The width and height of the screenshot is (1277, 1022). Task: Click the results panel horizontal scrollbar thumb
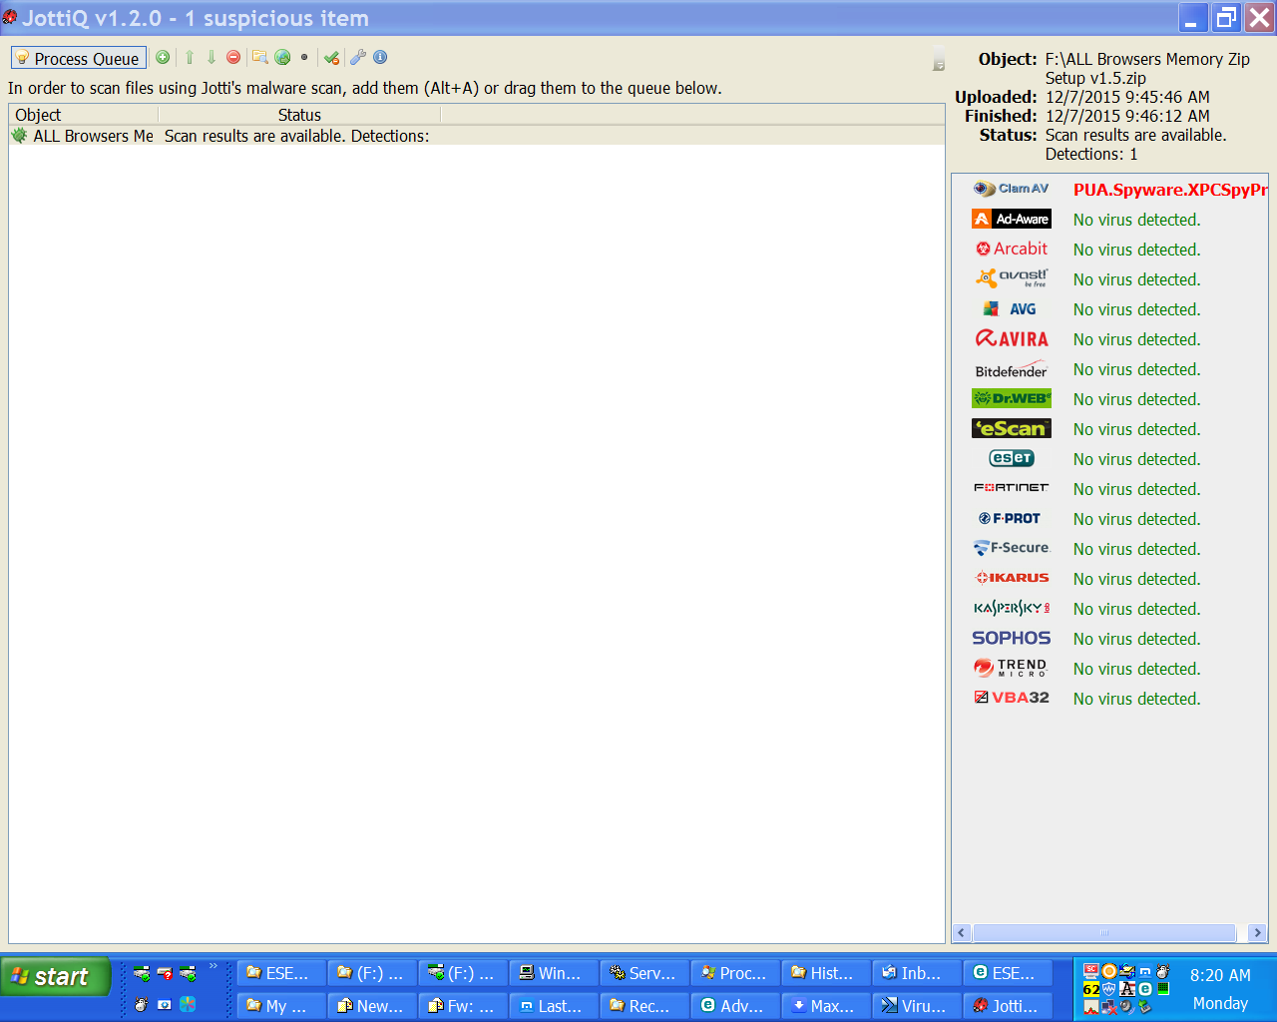(x=1104, y=933)
